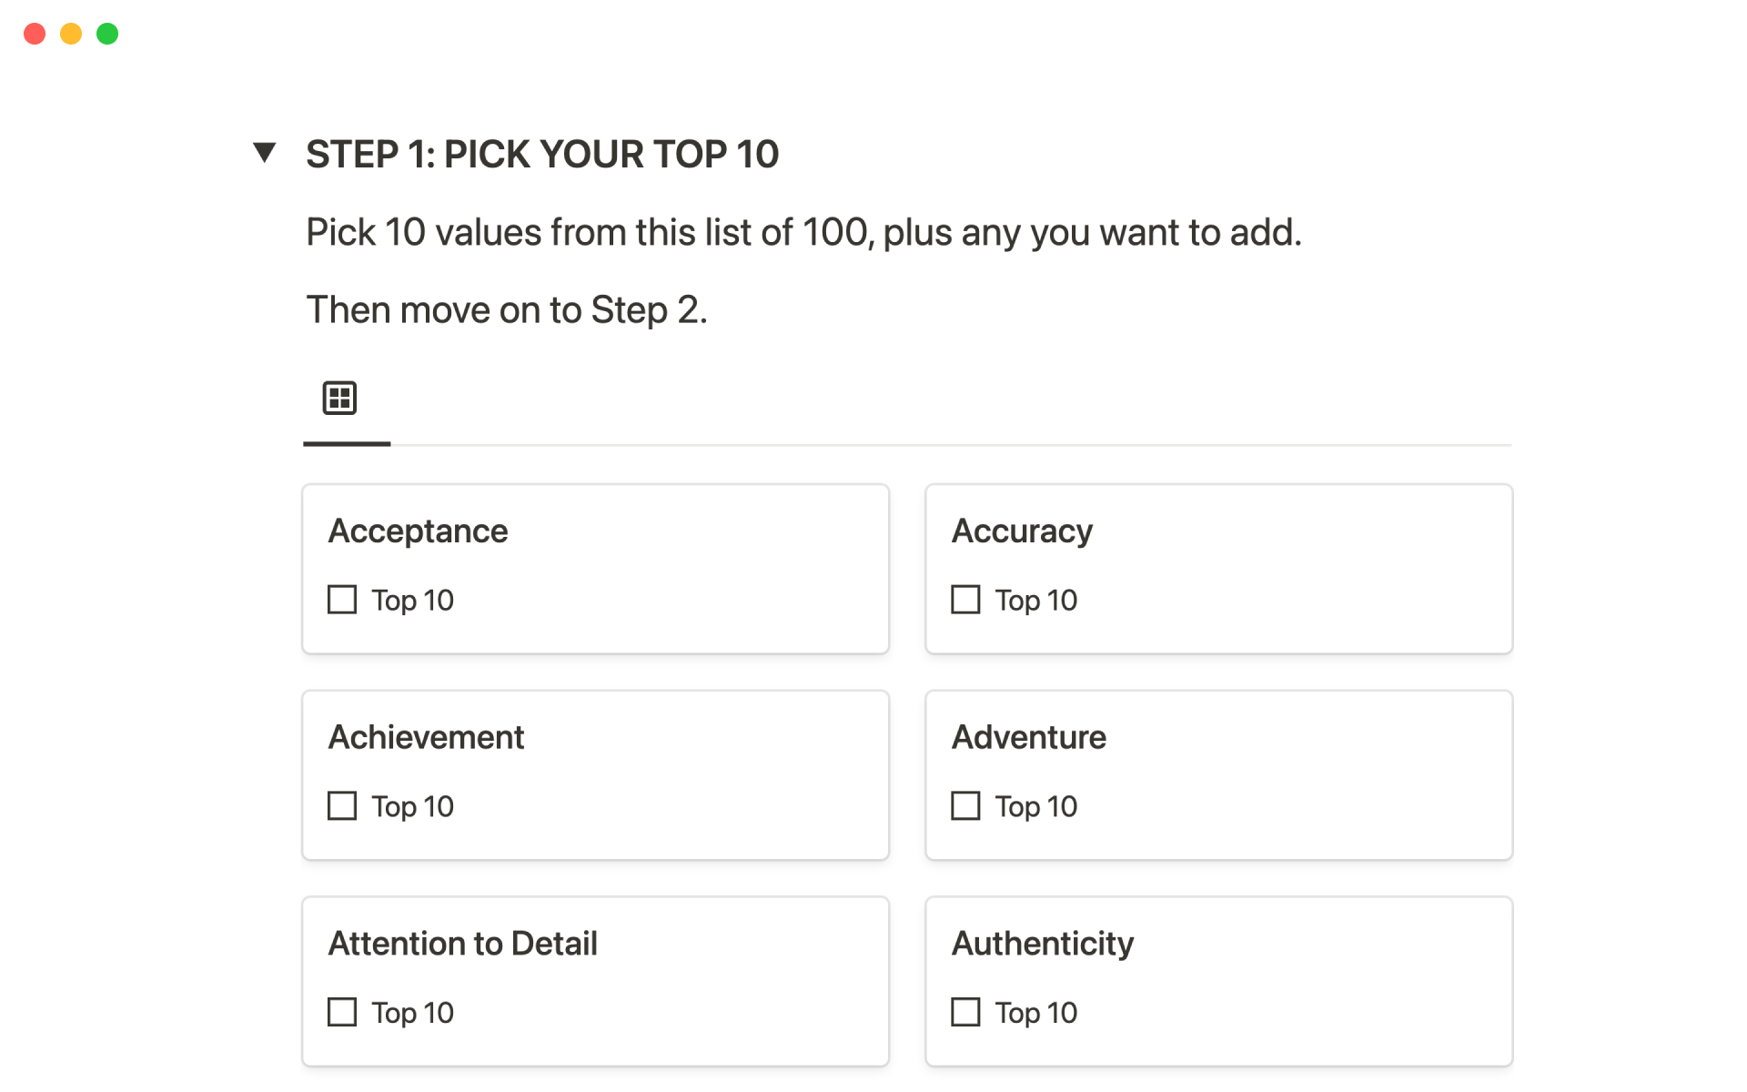Toggle Authenticity Top 10 checkbox
1747x1092 pixels.
965,1012
